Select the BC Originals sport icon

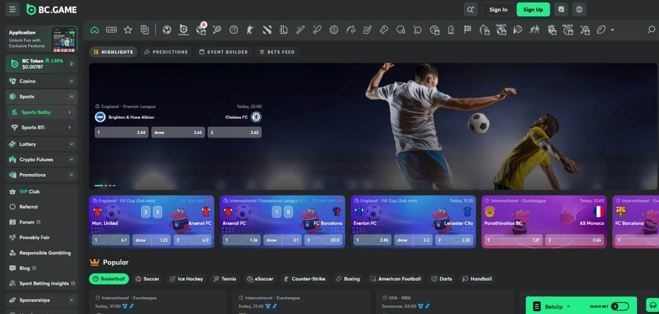[x=184, y=30]
